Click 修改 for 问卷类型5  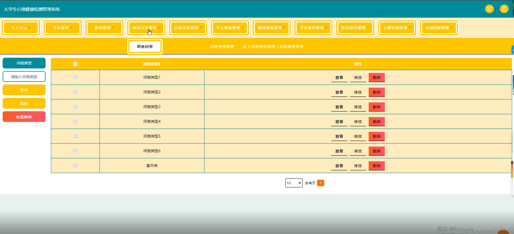coord(358,136)
